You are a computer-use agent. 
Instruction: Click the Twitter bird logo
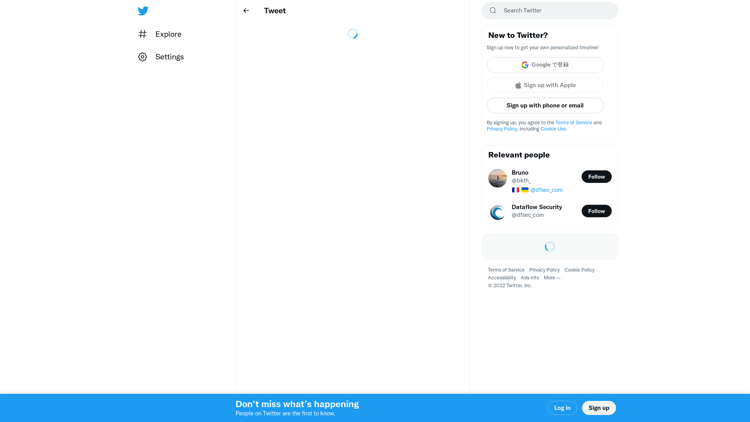(x=143, y=11)
